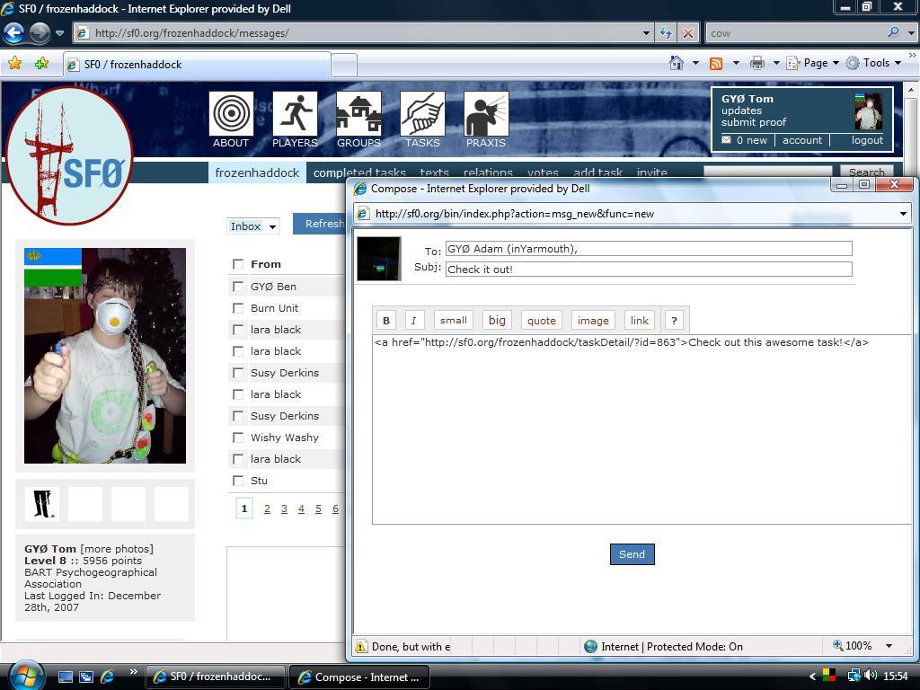
Task: Click the link insert button
Action: (x=639, y=321)
